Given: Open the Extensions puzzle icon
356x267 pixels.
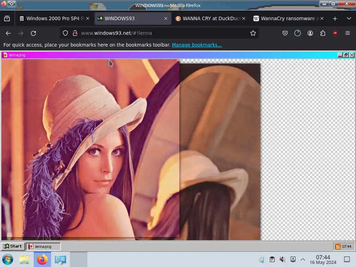Looking at the screenshot, I should [323, 33].
